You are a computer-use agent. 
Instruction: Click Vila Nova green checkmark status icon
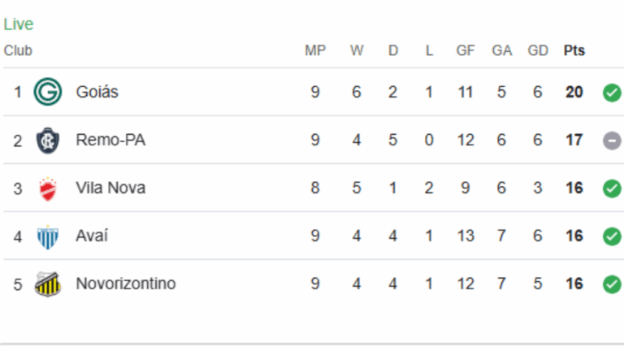click(x=612, y=188)
